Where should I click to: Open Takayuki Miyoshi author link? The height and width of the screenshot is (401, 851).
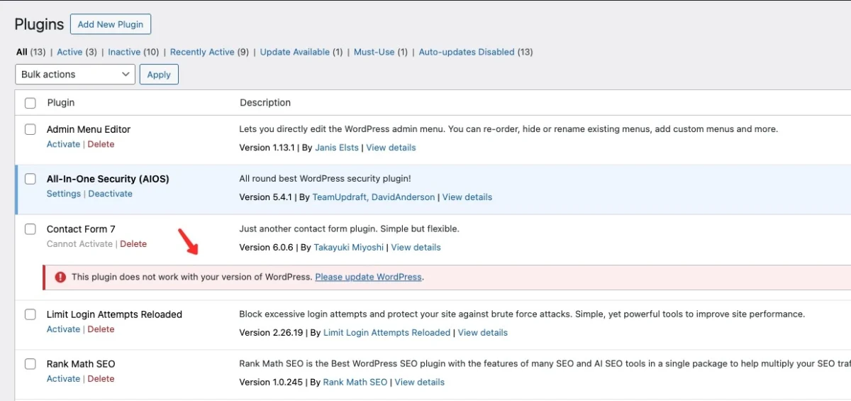(349, 247)
